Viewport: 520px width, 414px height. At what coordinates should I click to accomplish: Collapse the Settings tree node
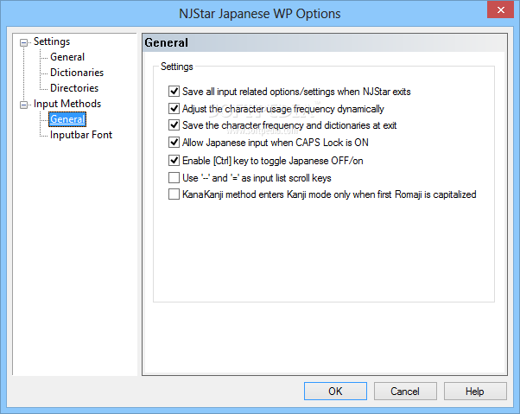click(23, 42)
